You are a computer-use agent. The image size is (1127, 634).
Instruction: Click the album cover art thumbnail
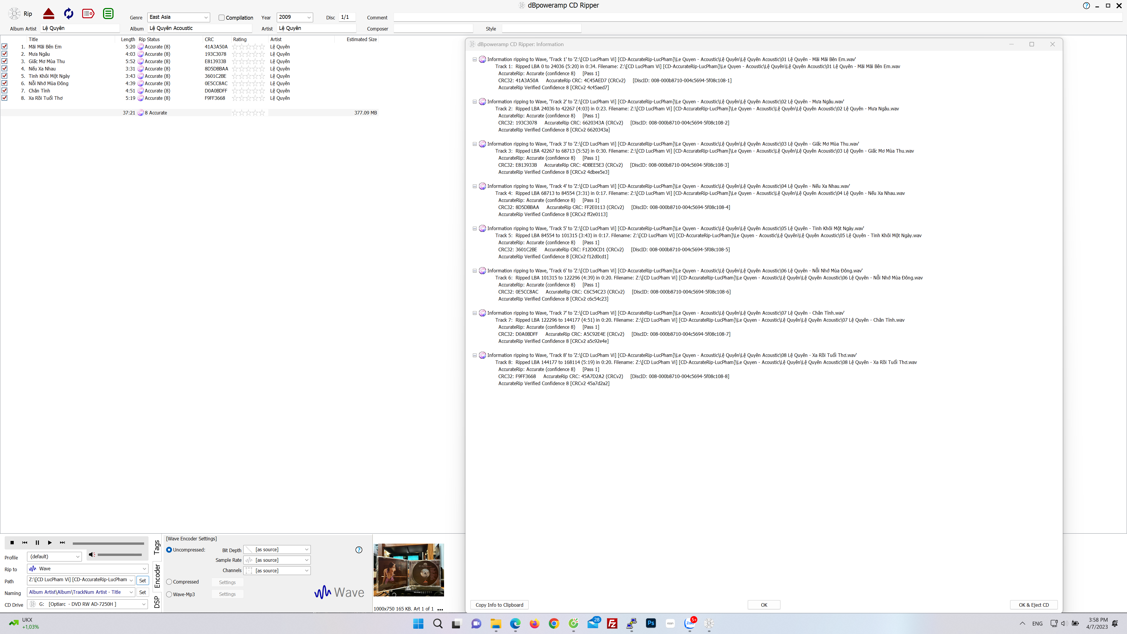pyautogui.click(x=409, y=570)
